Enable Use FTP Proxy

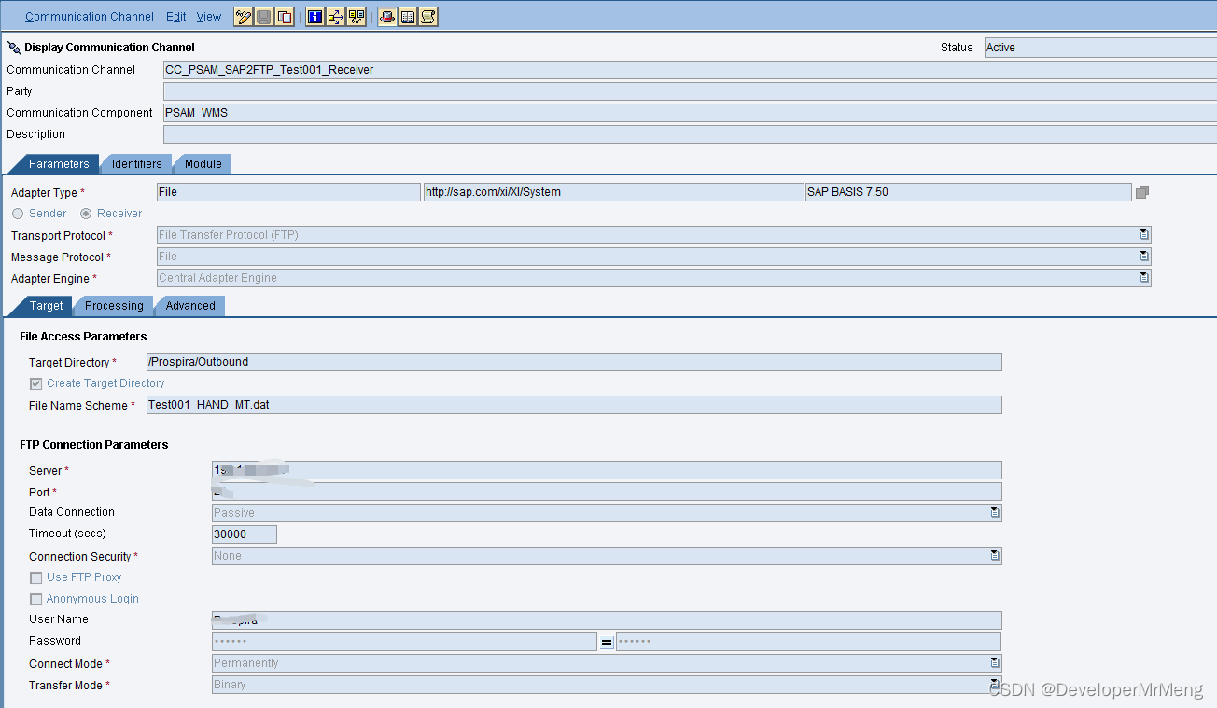[x=35, y=576]
